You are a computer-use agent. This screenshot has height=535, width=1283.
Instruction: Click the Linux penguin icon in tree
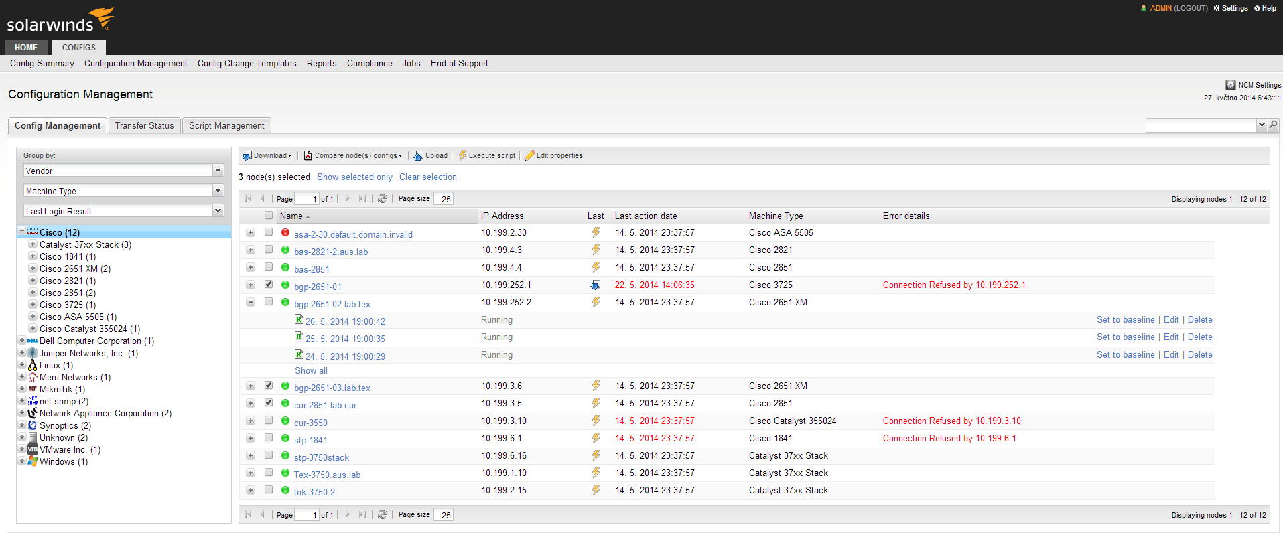click(32, 365)
